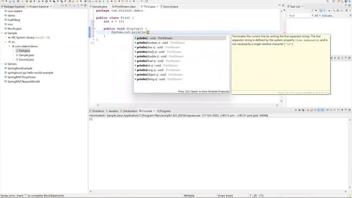The image size is (352, 198).
Task: Maximize the Package Explorer view
Action: (85, 5)
